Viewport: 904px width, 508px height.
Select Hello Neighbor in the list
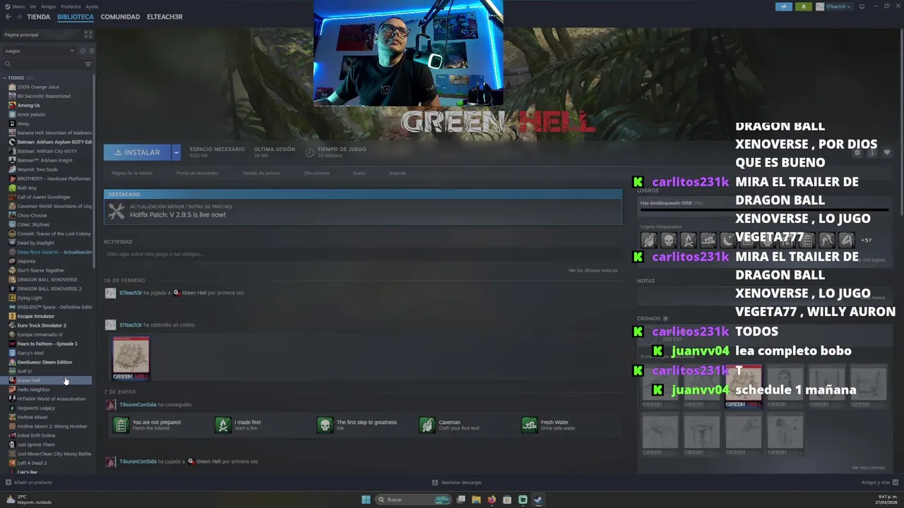click(x=33, y=389)
